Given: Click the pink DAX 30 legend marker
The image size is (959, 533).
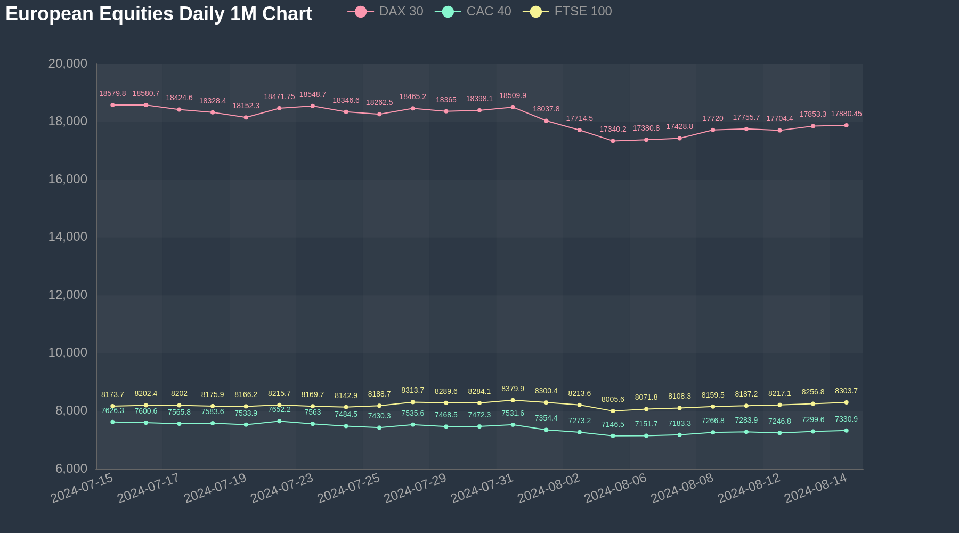Looking at the screenshot, I should [x=361, y=12].
